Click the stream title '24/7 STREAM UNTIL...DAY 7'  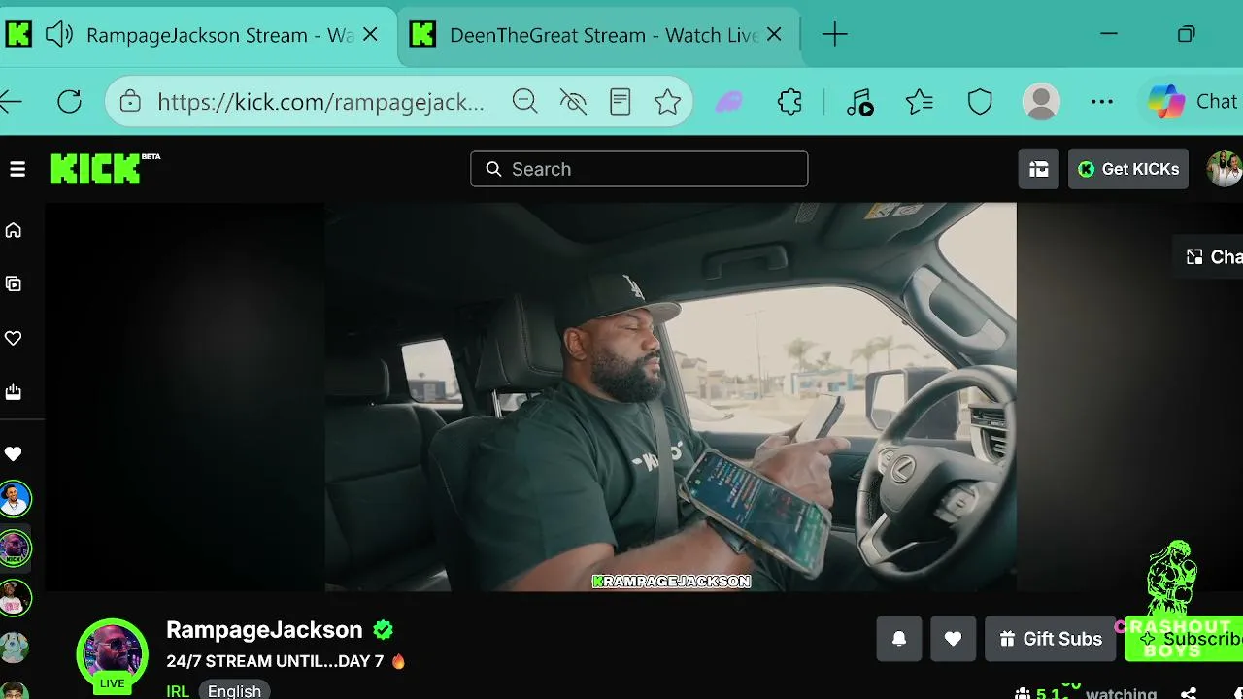pyautogui.click(x=275, y=661)
